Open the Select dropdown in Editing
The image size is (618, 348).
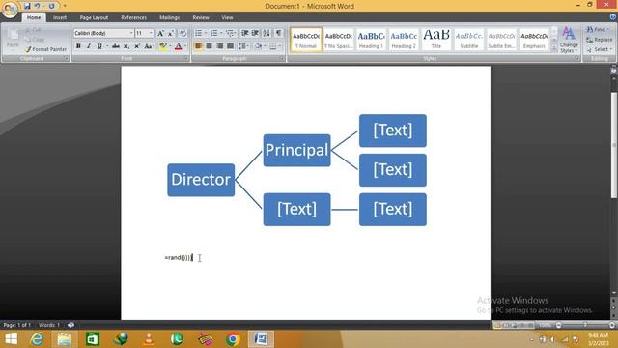point(600,49)
